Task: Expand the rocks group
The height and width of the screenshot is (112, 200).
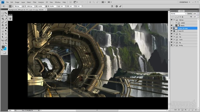Action: pyautogui.click(x=174, y=40)
